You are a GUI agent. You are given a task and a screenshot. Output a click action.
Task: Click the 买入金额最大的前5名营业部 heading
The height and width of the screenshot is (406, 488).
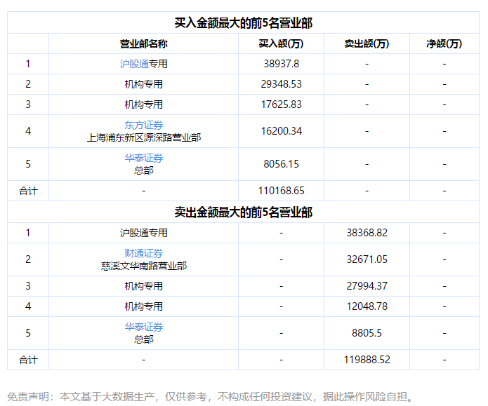[244, 23]
